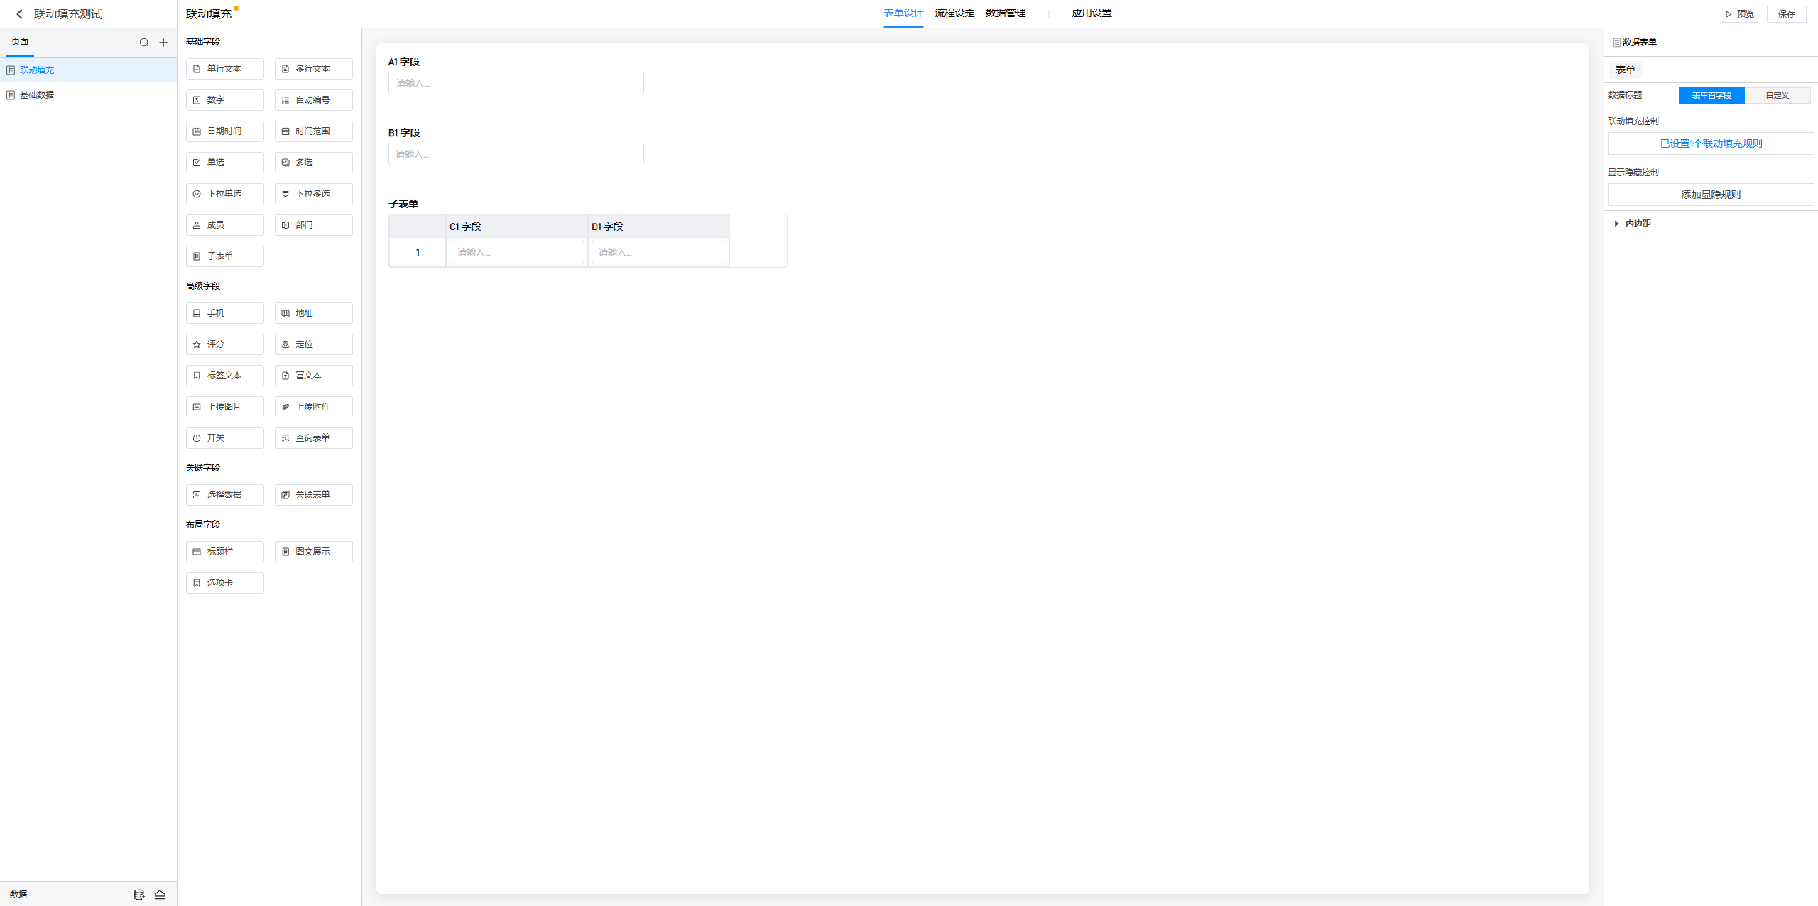Select the 下拉多选 field component

pyautogui.click(x=313, y=194)
